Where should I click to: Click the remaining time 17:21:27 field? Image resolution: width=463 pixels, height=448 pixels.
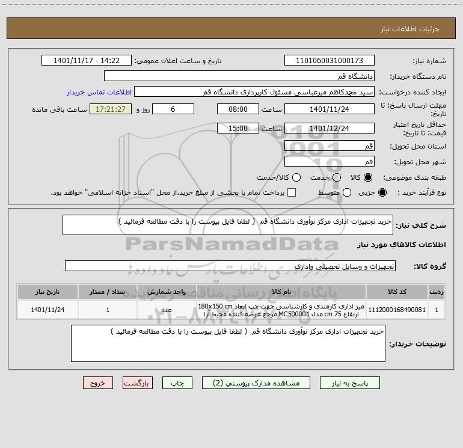click(111, 109)
